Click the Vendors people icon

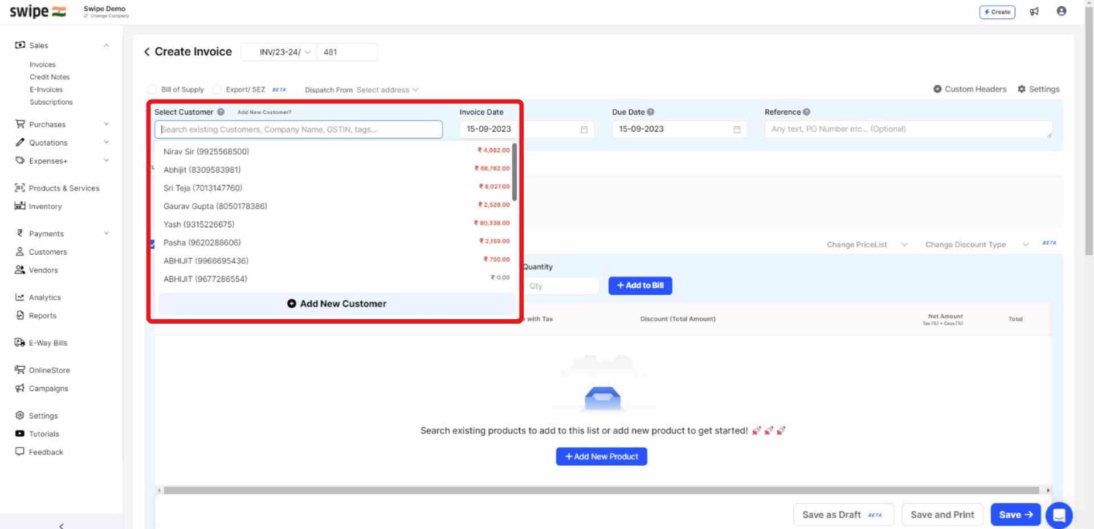point(20,270)
